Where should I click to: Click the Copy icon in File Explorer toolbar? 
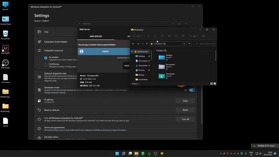[155, 36]
